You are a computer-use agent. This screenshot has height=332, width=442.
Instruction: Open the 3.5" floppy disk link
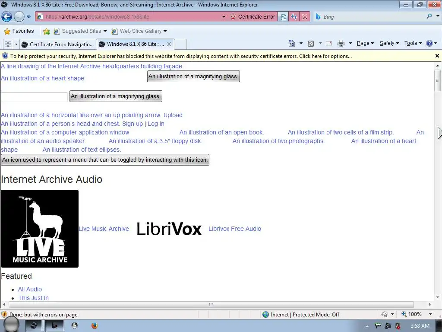pos(155,141)
